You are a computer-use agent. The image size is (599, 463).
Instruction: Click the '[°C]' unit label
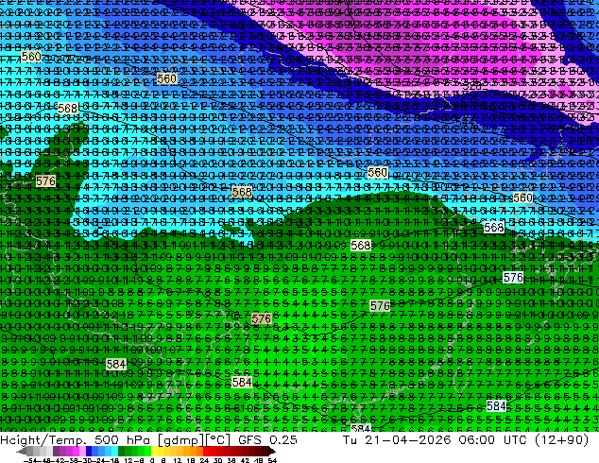click(x=217, y=440)
